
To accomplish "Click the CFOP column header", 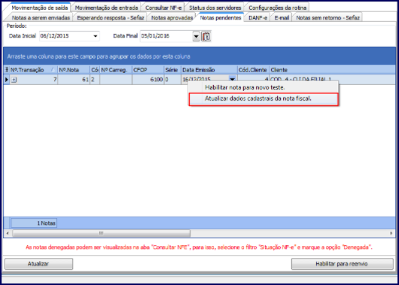I will (148, 70).
